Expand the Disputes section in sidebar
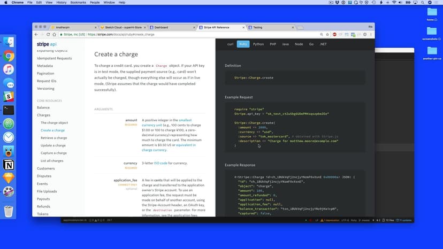Viewport: 443px width, 249px height. tap(44, 176)
